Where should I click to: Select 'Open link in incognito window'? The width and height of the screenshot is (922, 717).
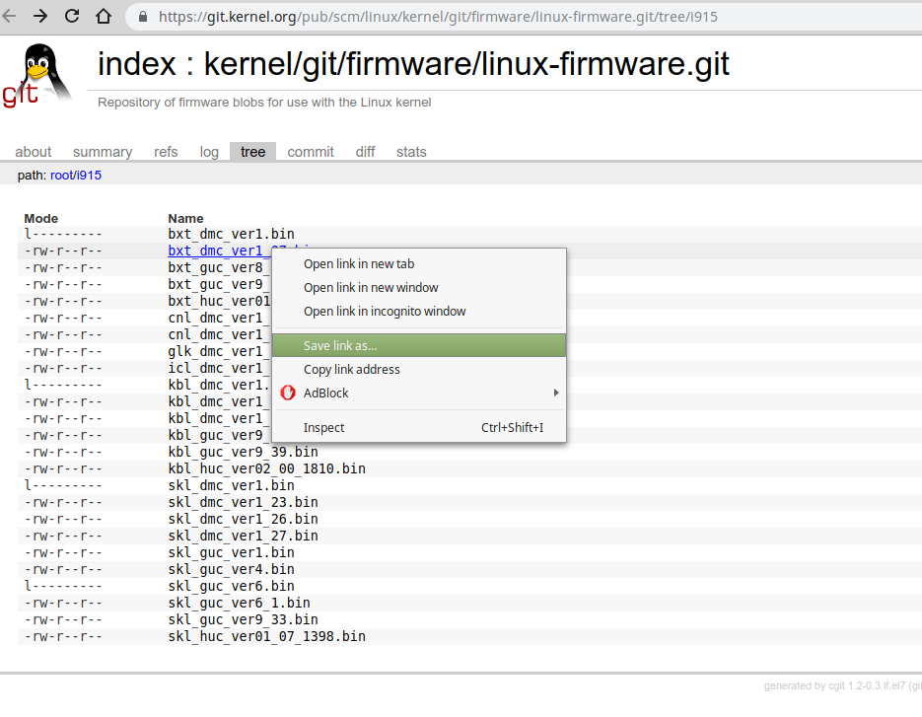(385, 311)
